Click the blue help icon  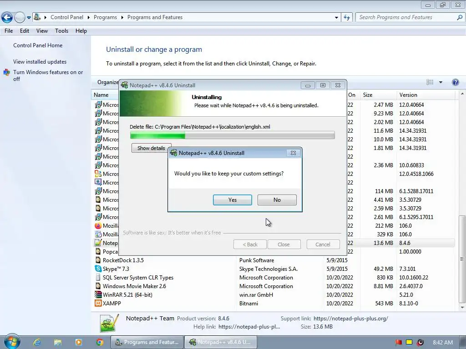click(x=455, y=82)
